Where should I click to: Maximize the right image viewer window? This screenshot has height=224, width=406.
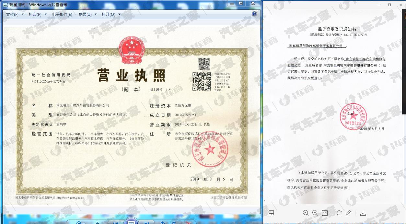[389, 5]
